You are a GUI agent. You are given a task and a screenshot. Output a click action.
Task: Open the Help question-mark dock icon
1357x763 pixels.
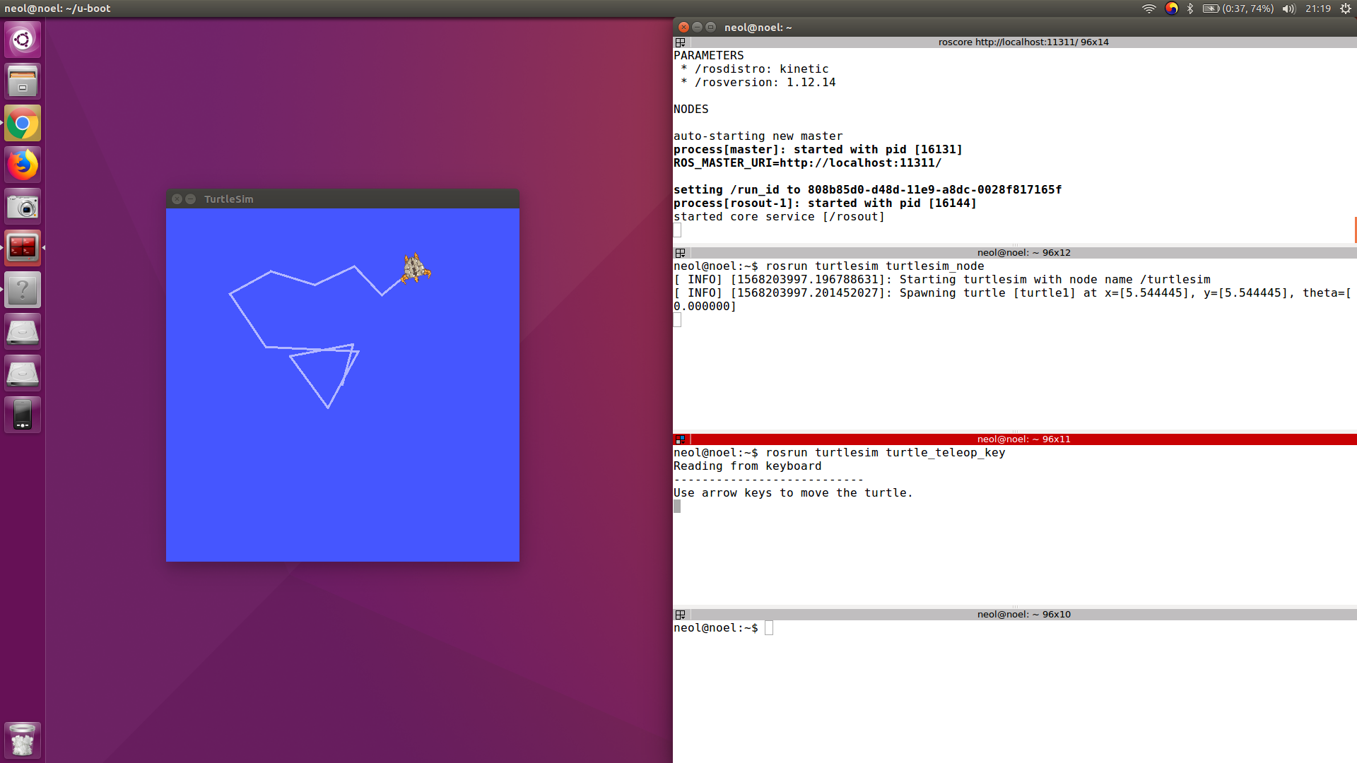23,290
